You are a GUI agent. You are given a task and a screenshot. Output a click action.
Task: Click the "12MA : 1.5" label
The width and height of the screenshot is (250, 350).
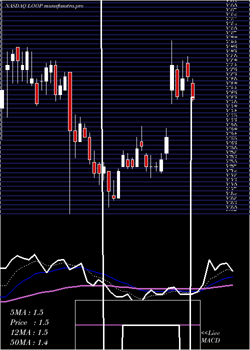click(x=29, y=332)
